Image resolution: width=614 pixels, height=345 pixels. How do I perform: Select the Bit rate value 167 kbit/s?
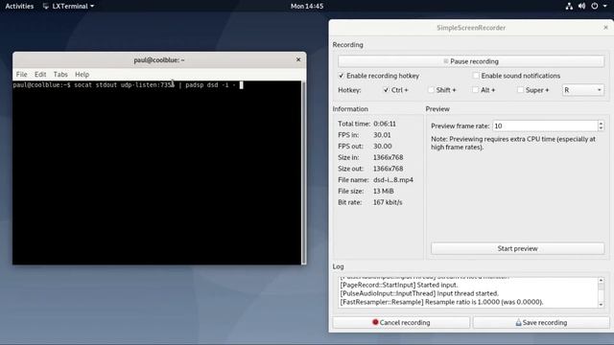pyautogui.click(x=388, y=202)
